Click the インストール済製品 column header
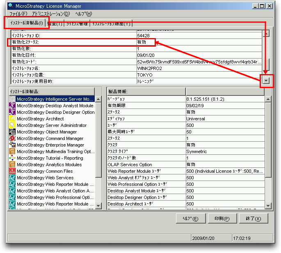 coord(52,92)
